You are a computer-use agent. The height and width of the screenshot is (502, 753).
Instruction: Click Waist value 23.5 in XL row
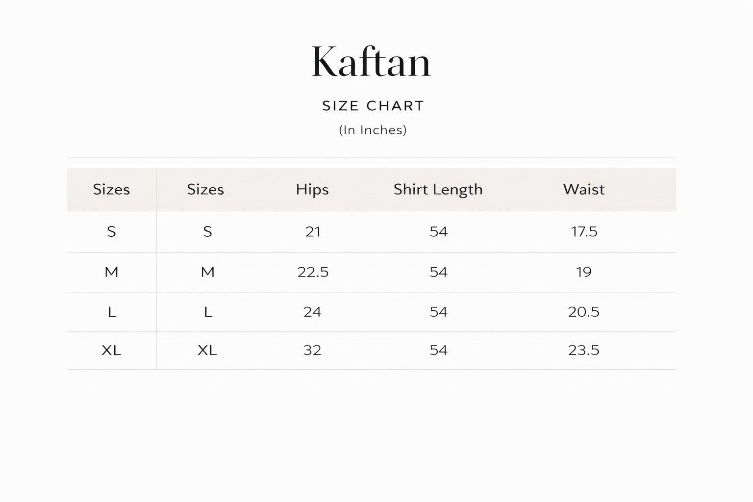(583, 350)
